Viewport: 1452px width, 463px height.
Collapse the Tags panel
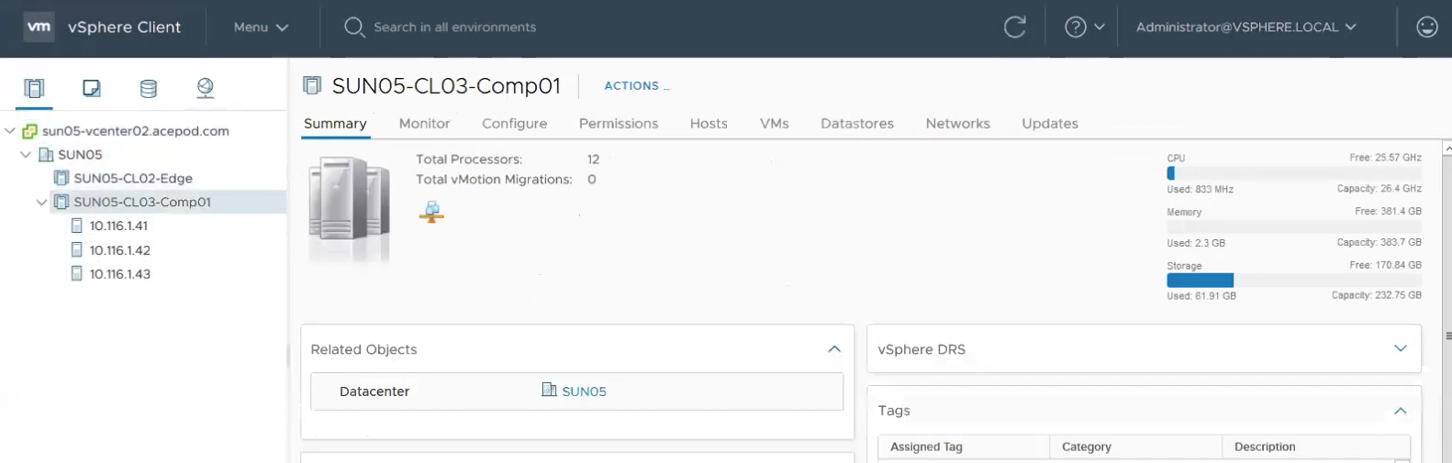(x=1401, y=411)
